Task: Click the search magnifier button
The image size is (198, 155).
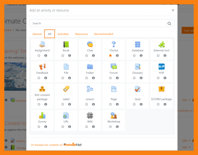Action: point(170,23)
